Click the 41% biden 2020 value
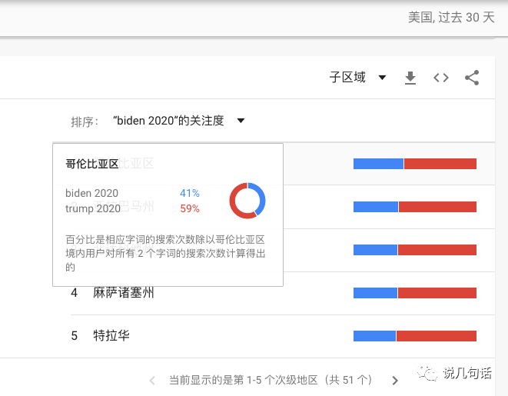 tap(190, 193)
